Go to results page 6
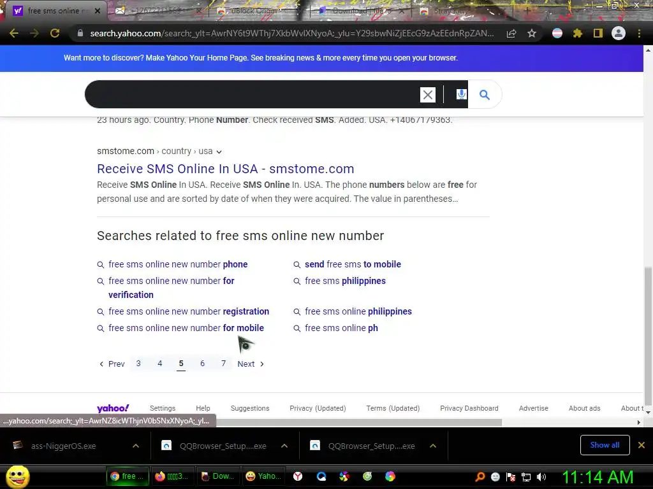Image resolution: width=653 pixels, height=489 pixels. (202, 364)
